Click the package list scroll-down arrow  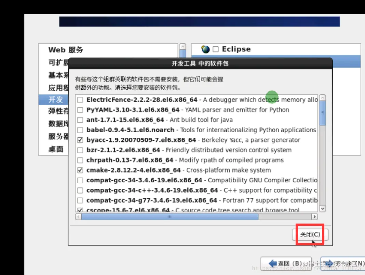[322, 209]
